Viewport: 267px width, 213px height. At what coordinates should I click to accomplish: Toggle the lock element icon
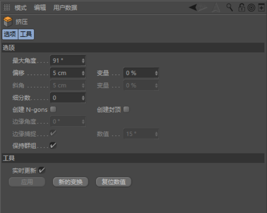[242, 7]
